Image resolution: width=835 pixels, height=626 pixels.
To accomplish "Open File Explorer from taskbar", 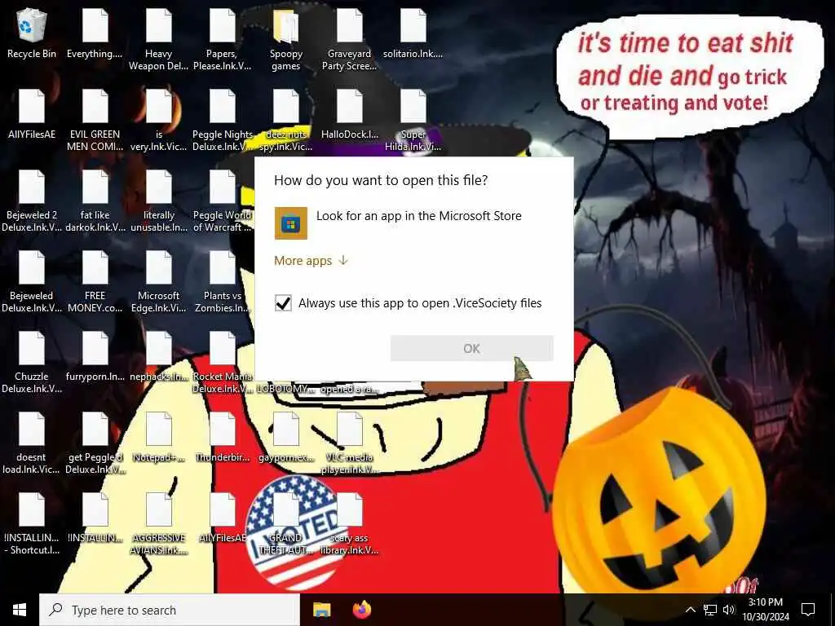I will pos(321,610).
